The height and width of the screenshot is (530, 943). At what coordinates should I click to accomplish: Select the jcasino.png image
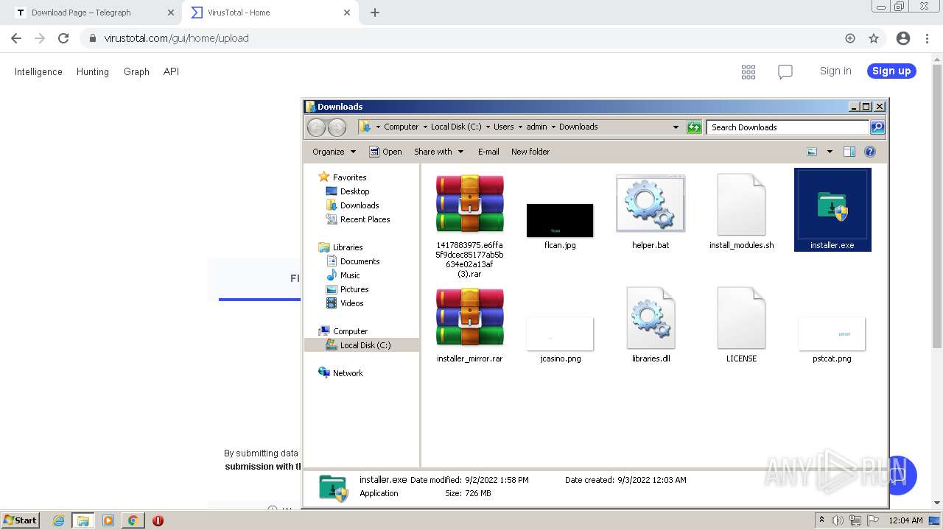(560, 340)
